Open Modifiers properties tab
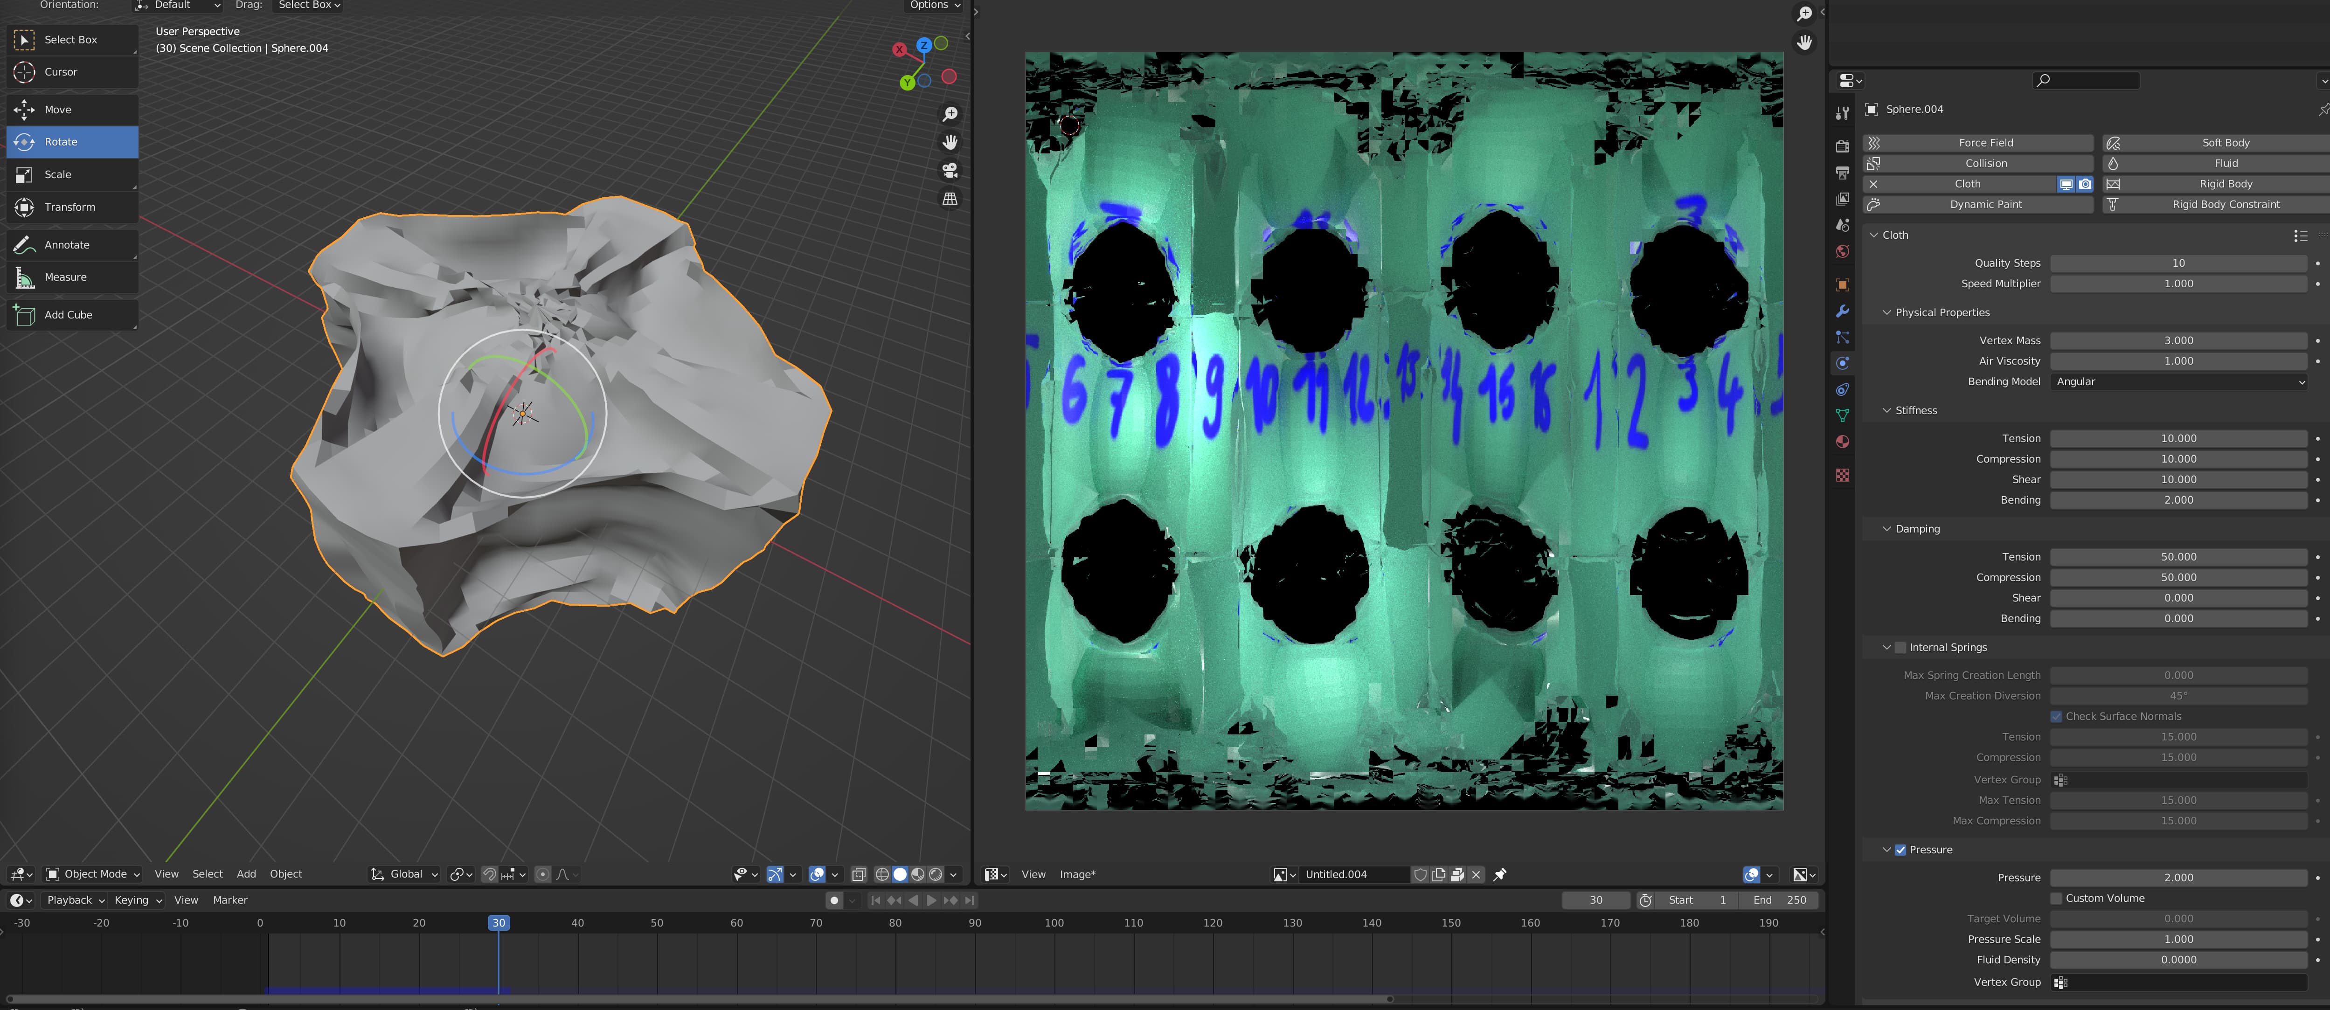The height and width of the screenshot is (1010, 2330). pos(1843,311)
